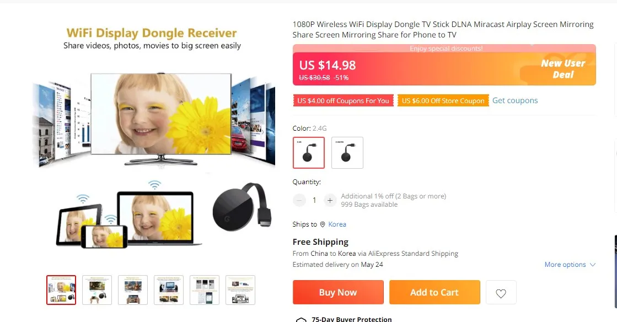
Task: View fourth product thumbnail image
Action: (169, 290)
